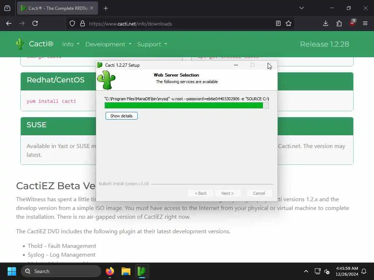
Task: Minimize the Cacti 1.2.27 Setup window
Action: (236, 65)
